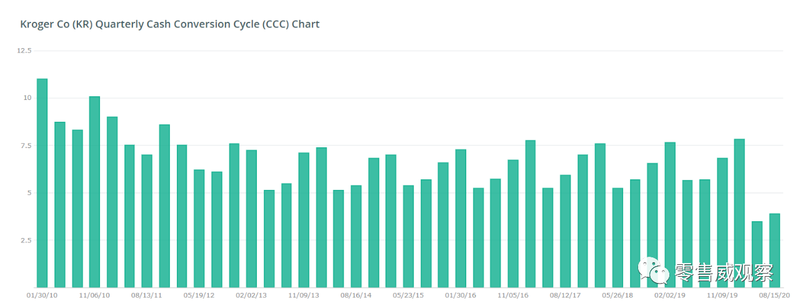Select the 11/06/10 bar above 10
The image size is (800, 308).
click(94, 192)
